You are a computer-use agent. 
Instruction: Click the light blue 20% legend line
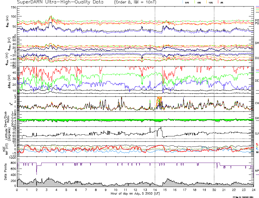coord(183,2)
